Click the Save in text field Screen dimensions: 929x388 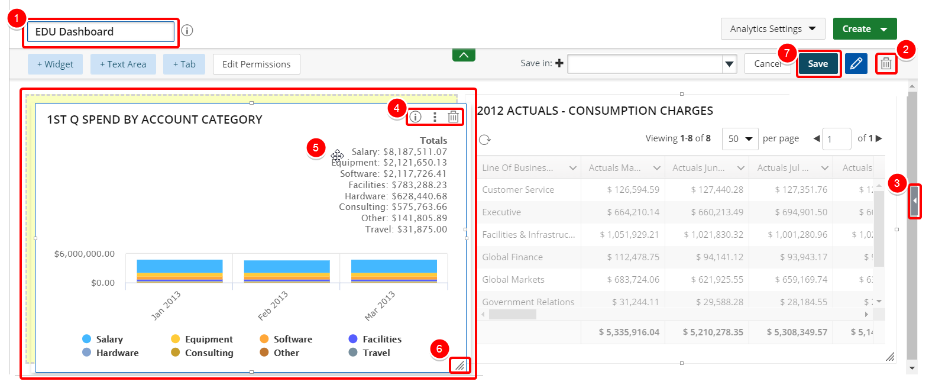coord(645,64)
